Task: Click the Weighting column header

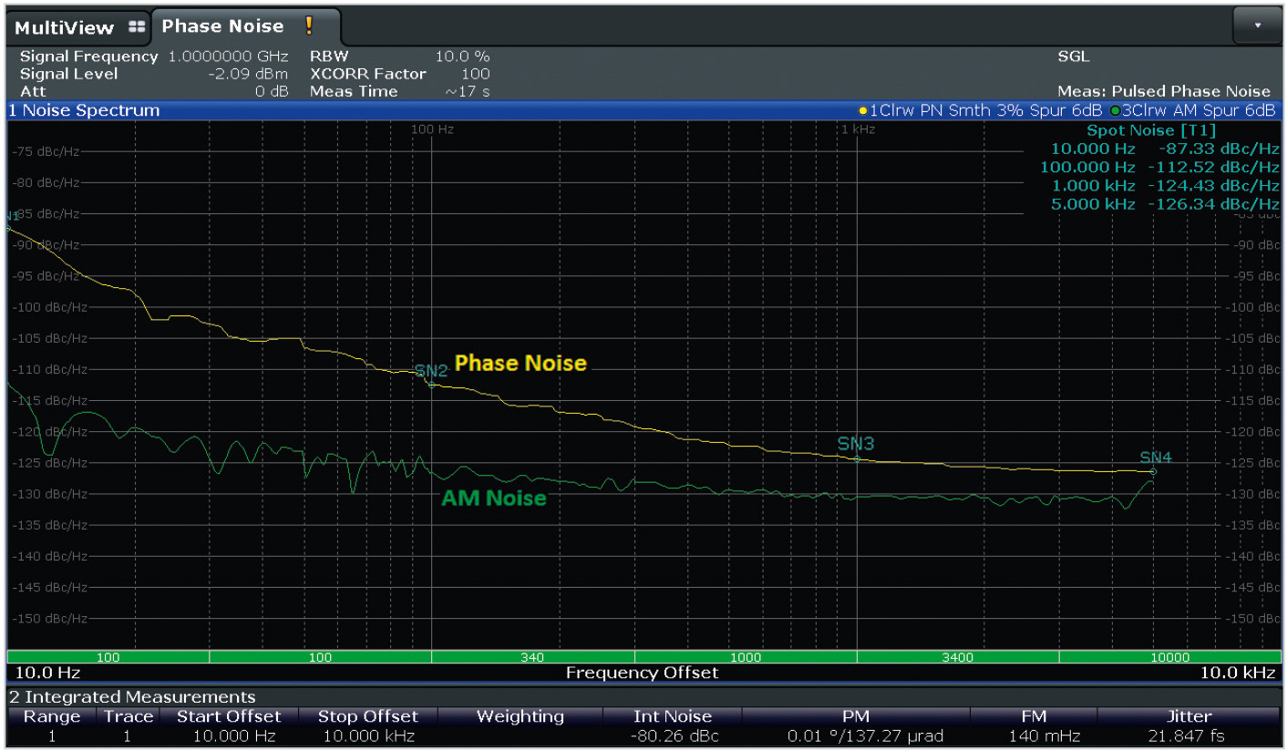Action: (520, 716)
